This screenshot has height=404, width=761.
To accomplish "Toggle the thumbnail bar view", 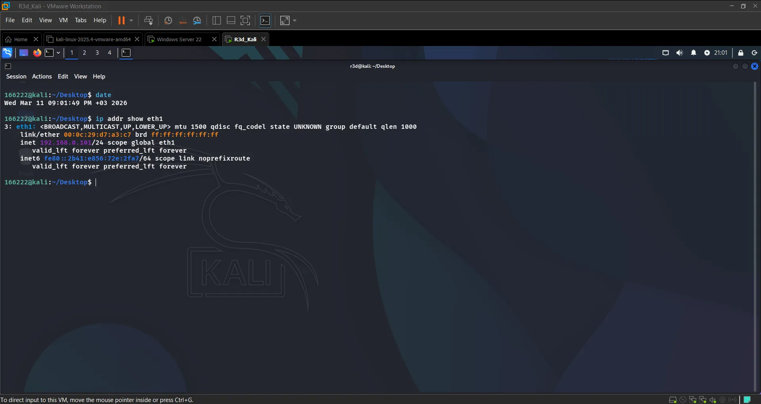I will pyautogui.click(x=231, y=21).
